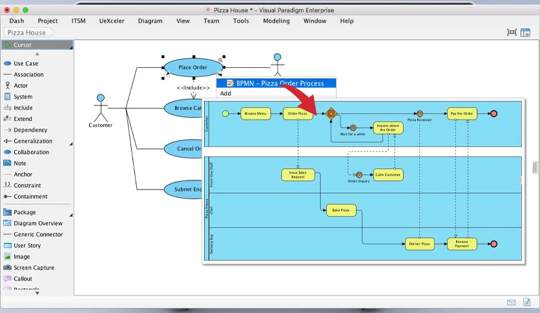Open the Window menu
Screen dimensions: 540x313
[315, 21]
